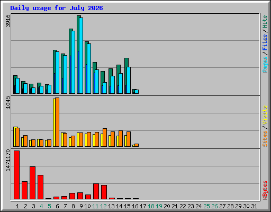Click the day 14 label on axis
This screenshot has height=212, width=271.
pyautogui.click(x=119, y=206)
